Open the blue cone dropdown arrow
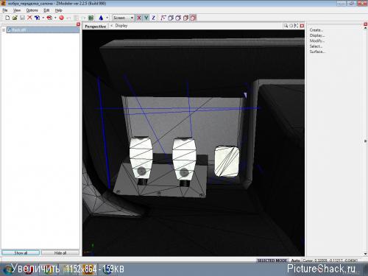Screen dimensions: 368x276 [107, 18]
